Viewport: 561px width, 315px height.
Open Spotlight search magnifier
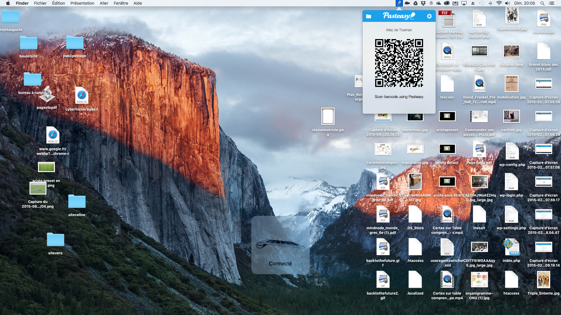pos(542,3)
